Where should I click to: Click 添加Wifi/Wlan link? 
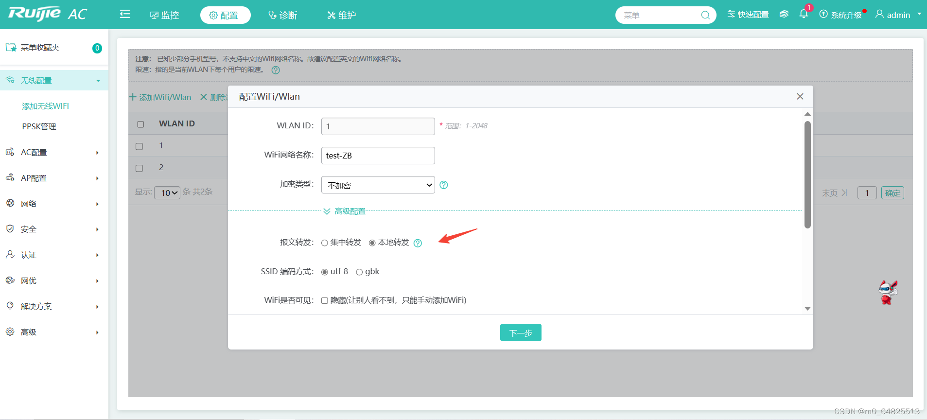click(x=160, y=97)
